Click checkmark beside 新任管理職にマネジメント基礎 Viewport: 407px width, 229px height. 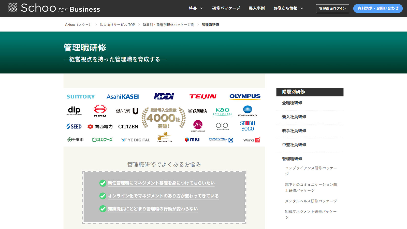103,183
